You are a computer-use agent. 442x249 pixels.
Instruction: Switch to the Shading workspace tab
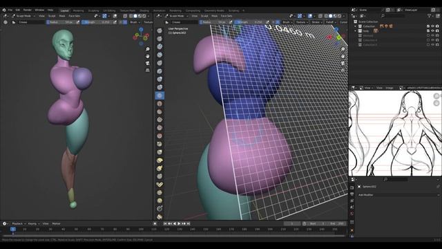(x=144, y=11)
